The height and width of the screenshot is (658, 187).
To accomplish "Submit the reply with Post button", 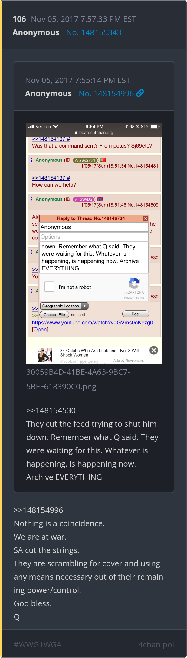I will tap(136, 314).
